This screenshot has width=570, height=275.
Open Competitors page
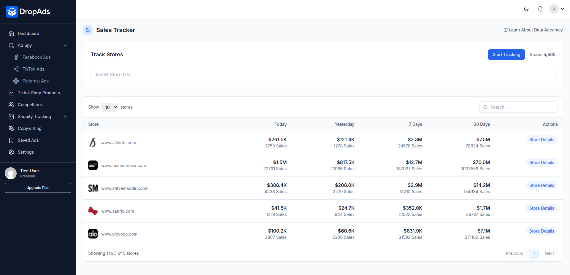tap(30, 105)
